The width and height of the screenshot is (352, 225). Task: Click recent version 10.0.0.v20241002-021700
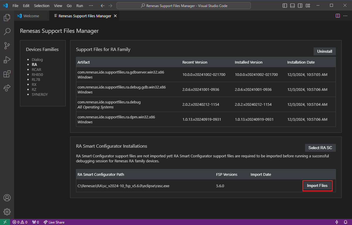(204, 74)
